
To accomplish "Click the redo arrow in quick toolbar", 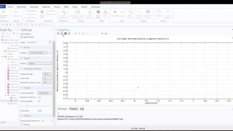I will click(x=21, y=24).
